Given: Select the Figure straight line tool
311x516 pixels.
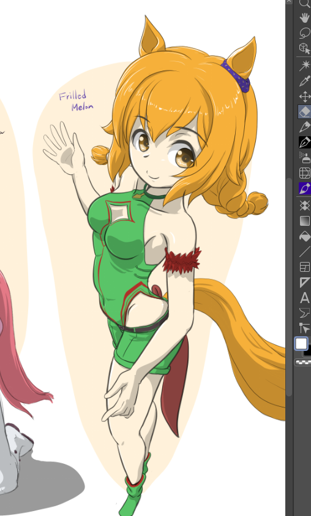Looking at the screenshot, I should point(305,252).
